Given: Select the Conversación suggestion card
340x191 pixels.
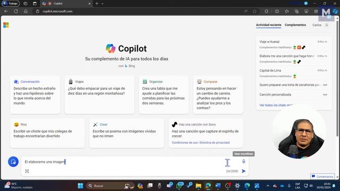Looking at the screenshot, I should [x=35, y=94].
